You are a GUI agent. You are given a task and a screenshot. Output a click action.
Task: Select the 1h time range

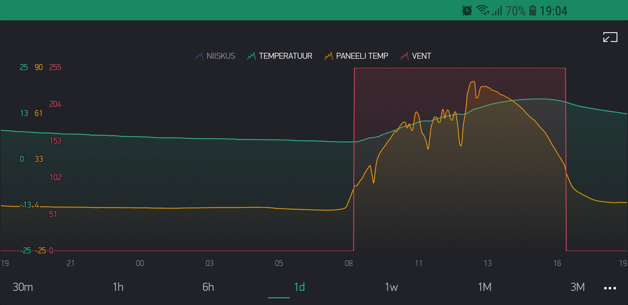pyautogui.click(x=118, y=287)
